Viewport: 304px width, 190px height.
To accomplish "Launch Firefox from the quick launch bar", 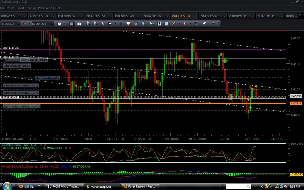I will [21, 186].
